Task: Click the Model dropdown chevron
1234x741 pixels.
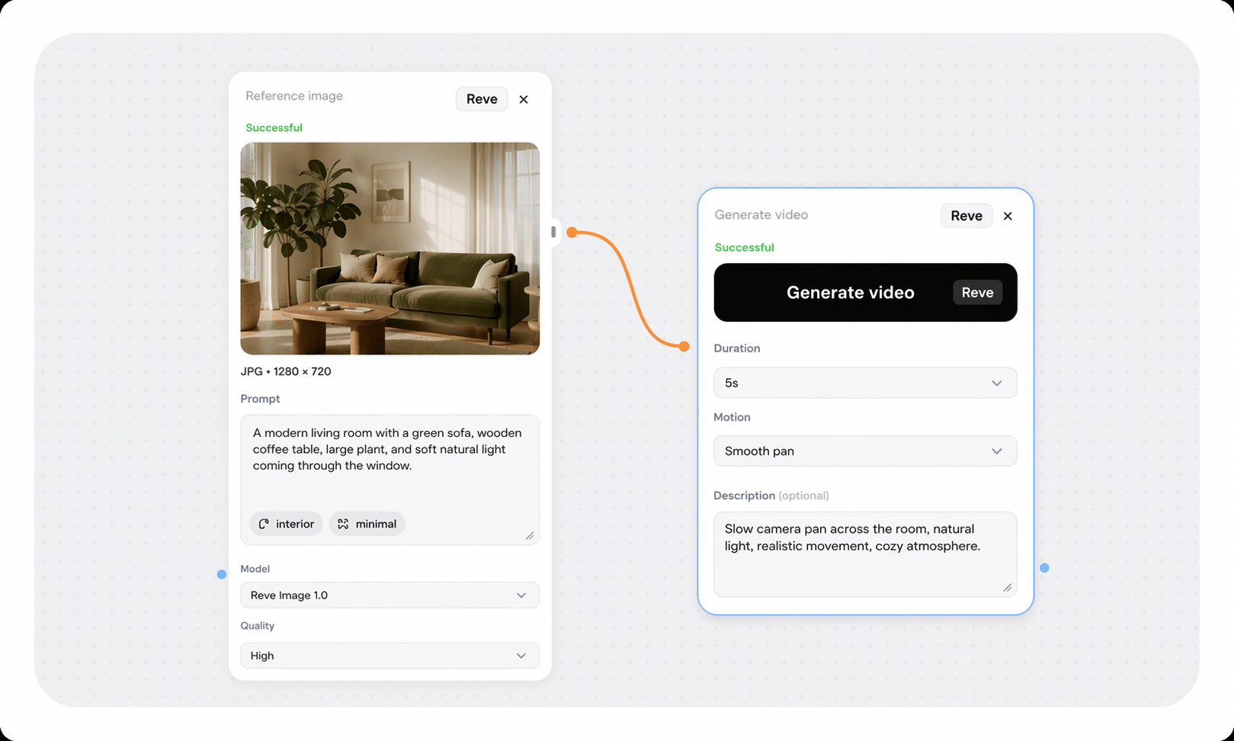Action: [521, 595]
